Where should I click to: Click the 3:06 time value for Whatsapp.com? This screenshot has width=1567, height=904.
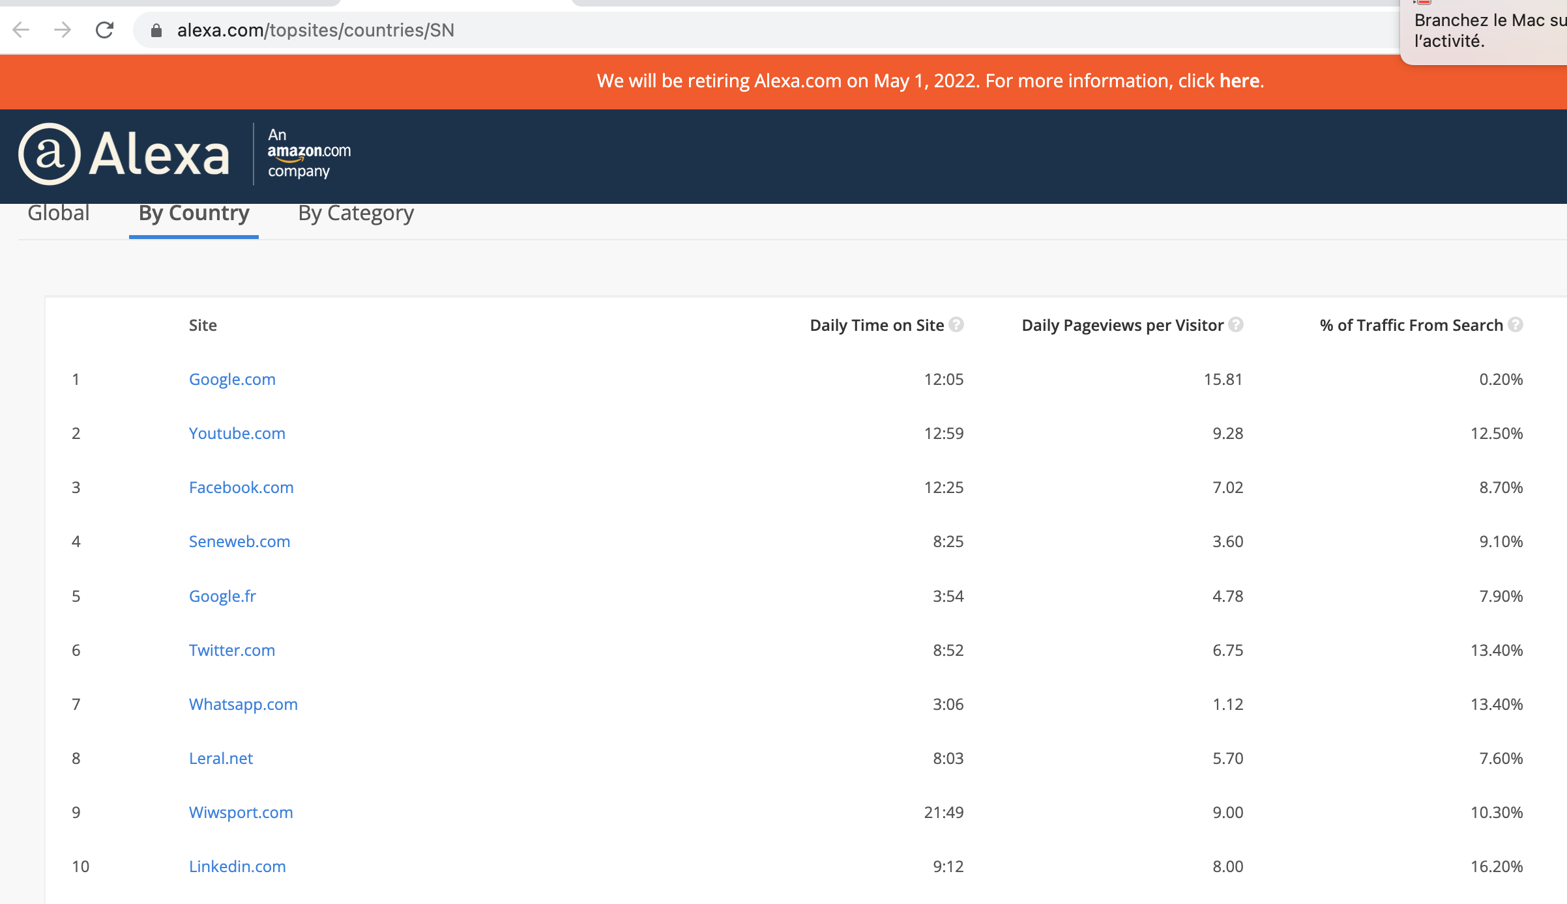coord(948,704)
